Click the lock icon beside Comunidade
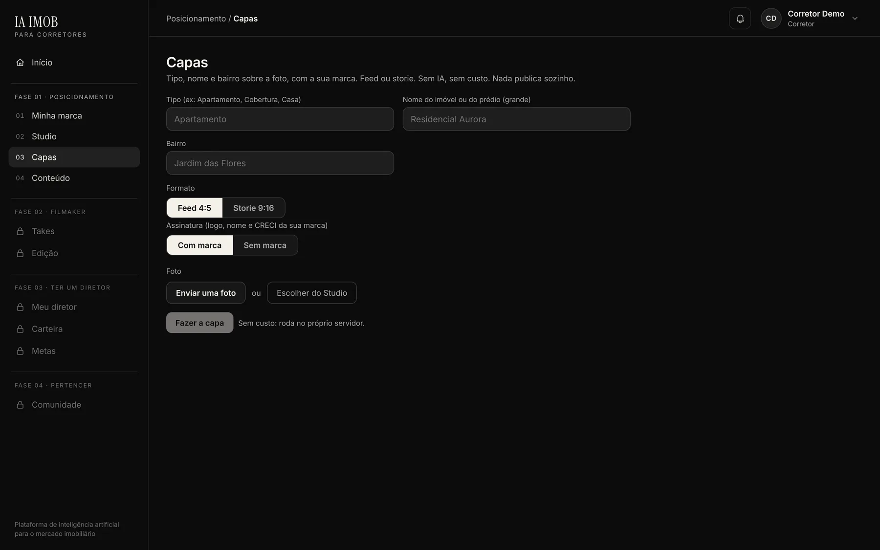The width and height of the screenshot is (880, 550). pyautogui.click(x=20, y=405)
